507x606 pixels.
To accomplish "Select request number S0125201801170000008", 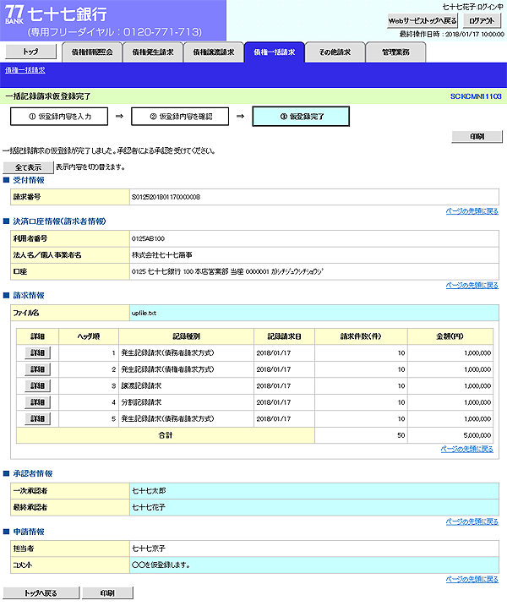I will pyautogui.click(x=166, y=197).
